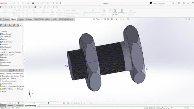
Task: Click the motion tree filter funnel icon
Action: point(19,70)
